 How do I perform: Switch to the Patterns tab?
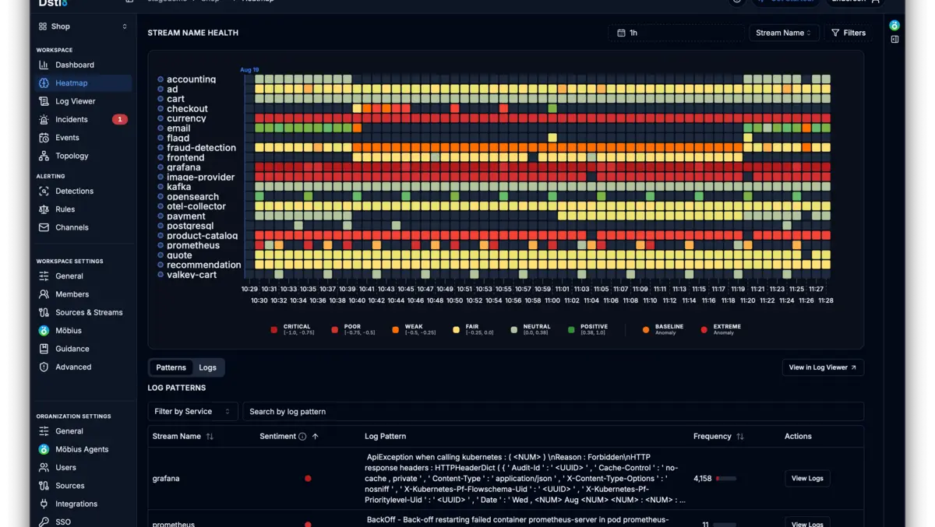(x=171, y=367)
